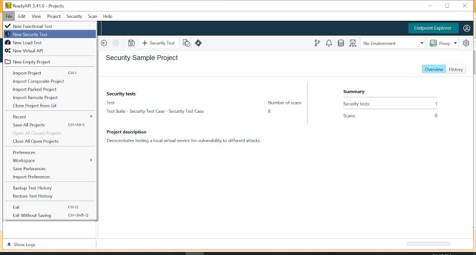Screen dimensions: 476x255
Task: Open the Scan menu
Action: click(x=92, y=16)
